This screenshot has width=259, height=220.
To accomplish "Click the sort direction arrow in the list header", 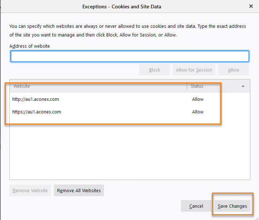I will pos(243,86).
